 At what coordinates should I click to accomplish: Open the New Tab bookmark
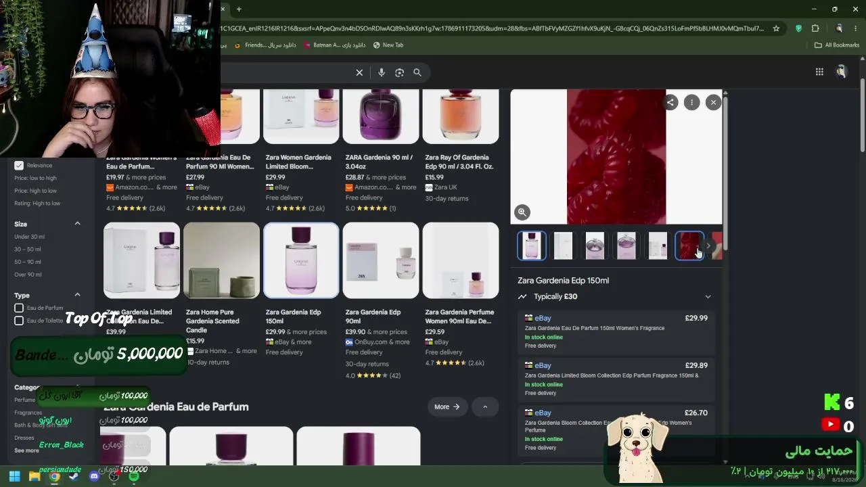(388, 45)
